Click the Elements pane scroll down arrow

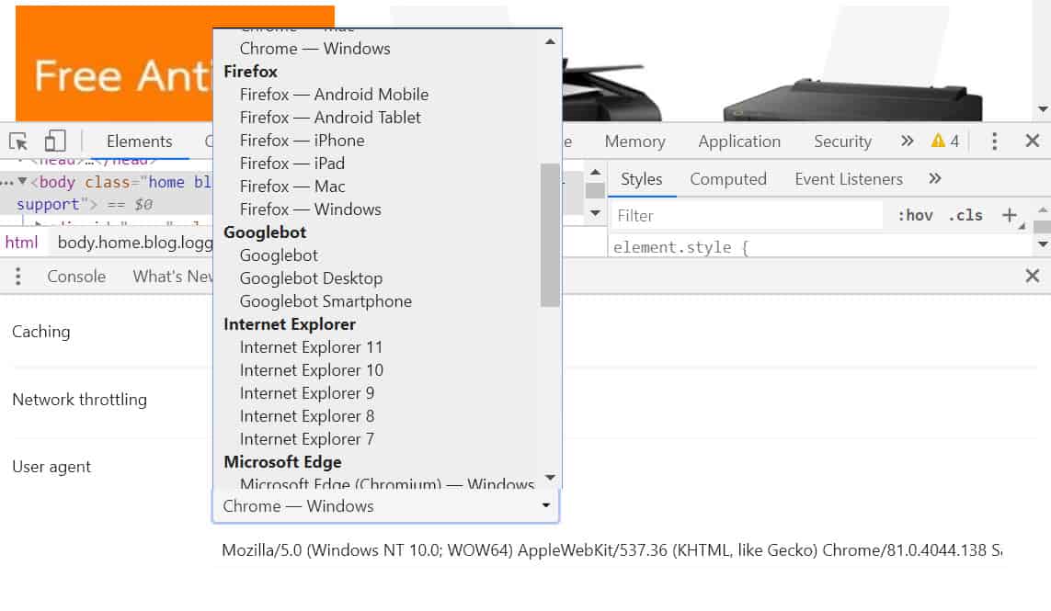pyautogui.click(x=595, y=213)
